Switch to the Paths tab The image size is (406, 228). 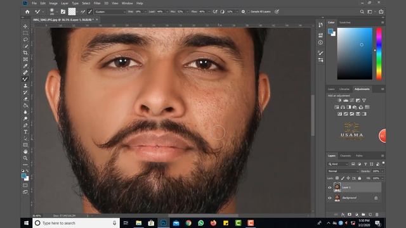point(359,156)
